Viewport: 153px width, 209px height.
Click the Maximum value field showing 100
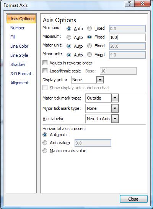coord(127,37)
